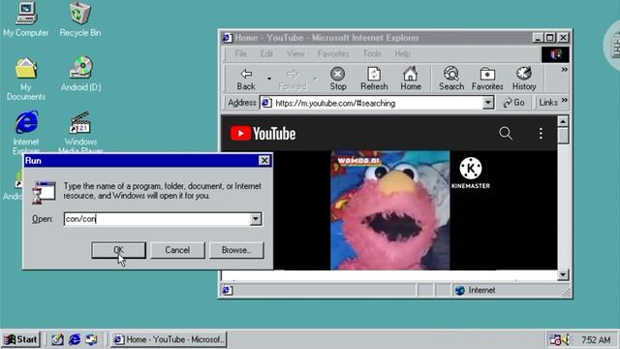Click the Go button beside address
This screenshot has width=620, height=349.
(513, 103)
